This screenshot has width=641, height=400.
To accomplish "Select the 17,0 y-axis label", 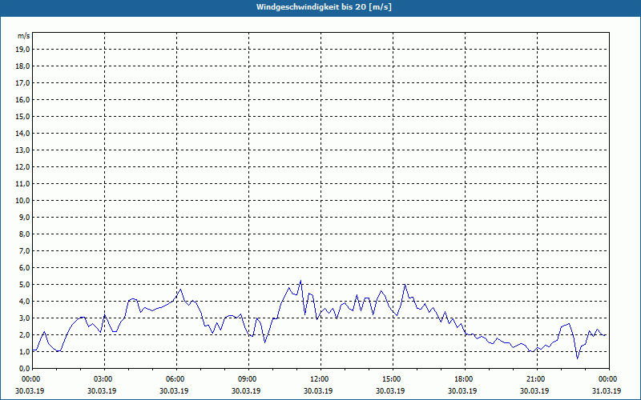I will tap(22, 83).
